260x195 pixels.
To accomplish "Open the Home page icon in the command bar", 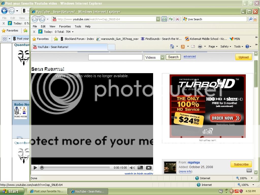I will pos(172,47).
